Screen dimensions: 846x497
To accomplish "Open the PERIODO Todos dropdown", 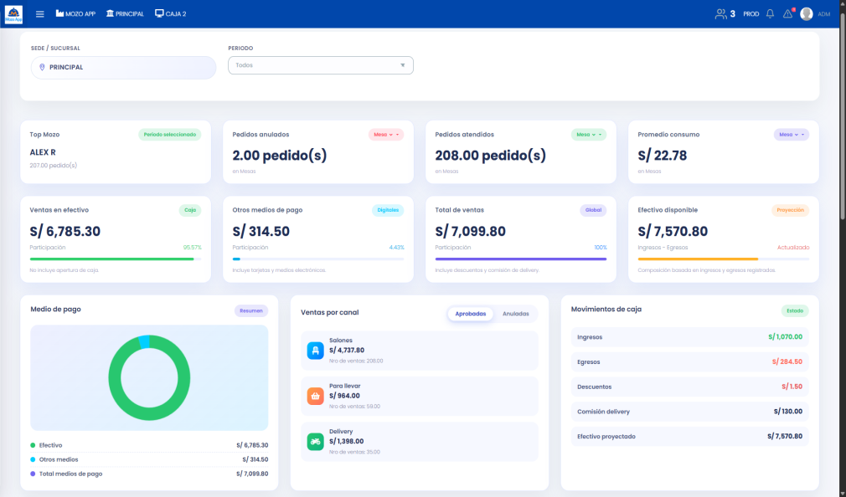I will coord(321,65).
